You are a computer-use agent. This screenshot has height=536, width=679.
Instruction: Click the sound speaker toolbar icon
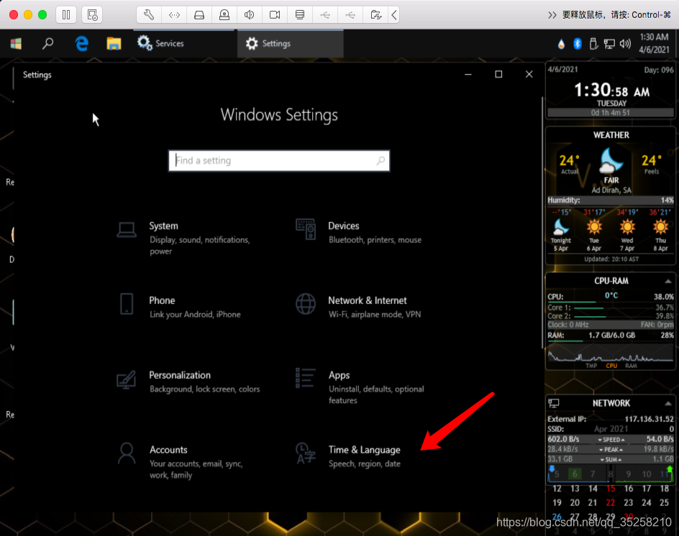pyautogui.click(x=250, y=14)
